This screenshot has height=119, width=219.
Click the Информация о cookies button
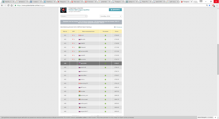(x=205, y=117)
